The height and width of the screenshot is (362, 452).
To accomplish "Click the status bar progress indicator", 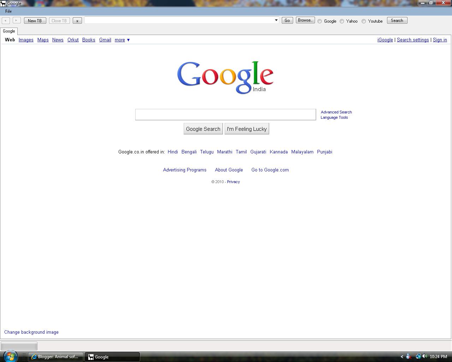I will pyautogui.click(x=19, y=346).
